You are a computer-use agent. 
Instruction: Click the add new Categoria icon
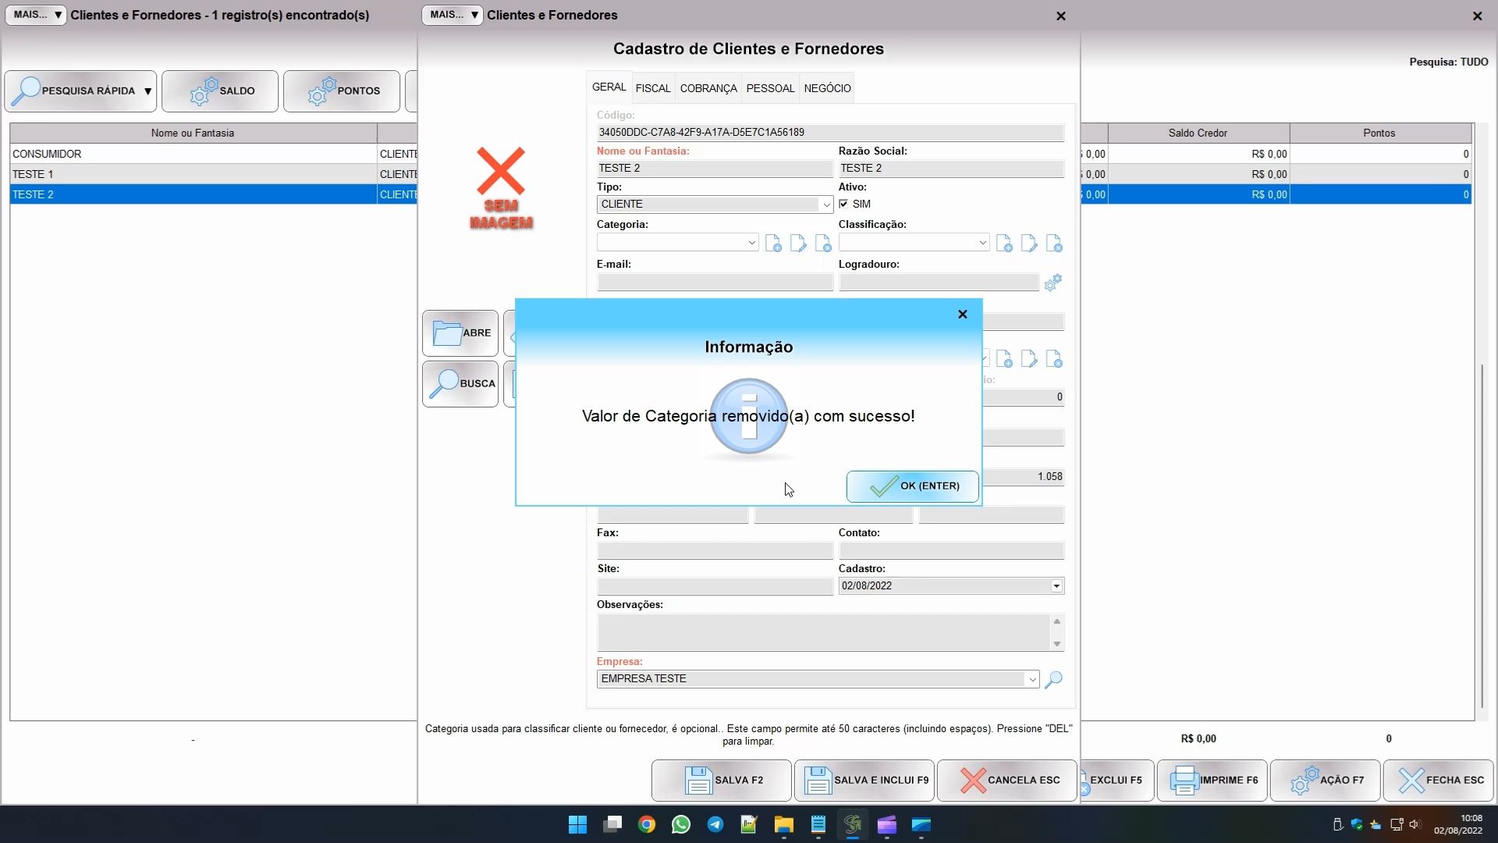[773, 244]
